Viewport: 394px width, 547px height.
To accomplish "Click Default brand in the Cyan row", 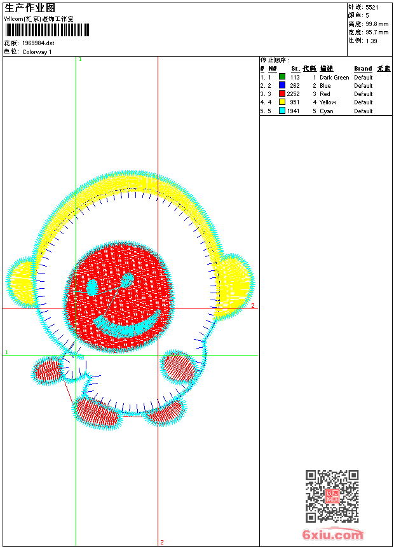I will [x=363, y=111].
